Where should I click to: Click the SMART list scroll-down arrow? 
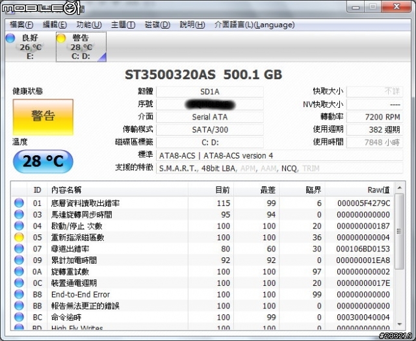(x=399, y=324)
